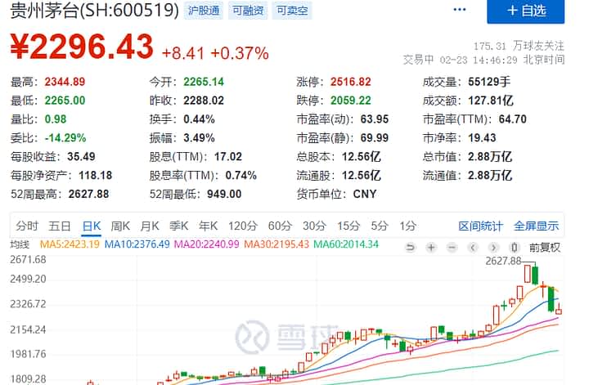Click the 换手 value 0.44%

(x=199, y=119)
